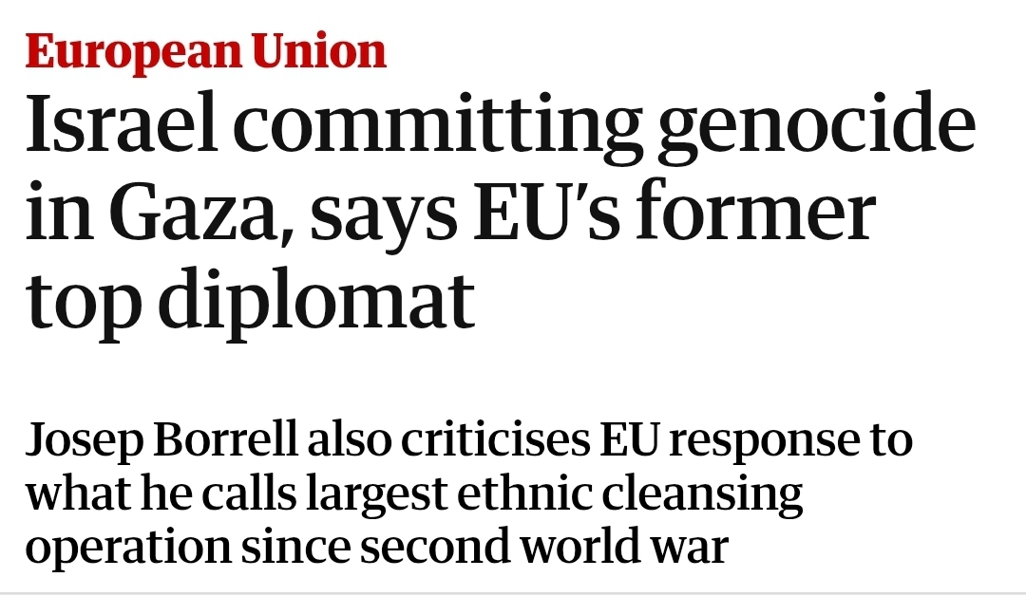The height and width of the screenshot is (596, 1026).
Task: Click the word "largest" in the subheading
Action: coord(427,495)
